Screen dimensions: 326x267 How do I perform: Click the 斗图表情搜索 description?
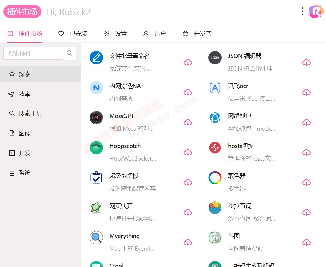pyautogui.click(x=245, y=248)
